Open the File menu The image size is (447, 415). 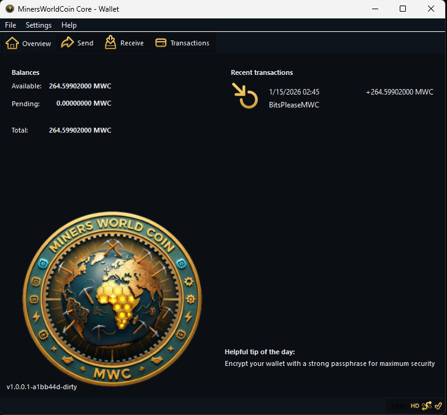10,25
